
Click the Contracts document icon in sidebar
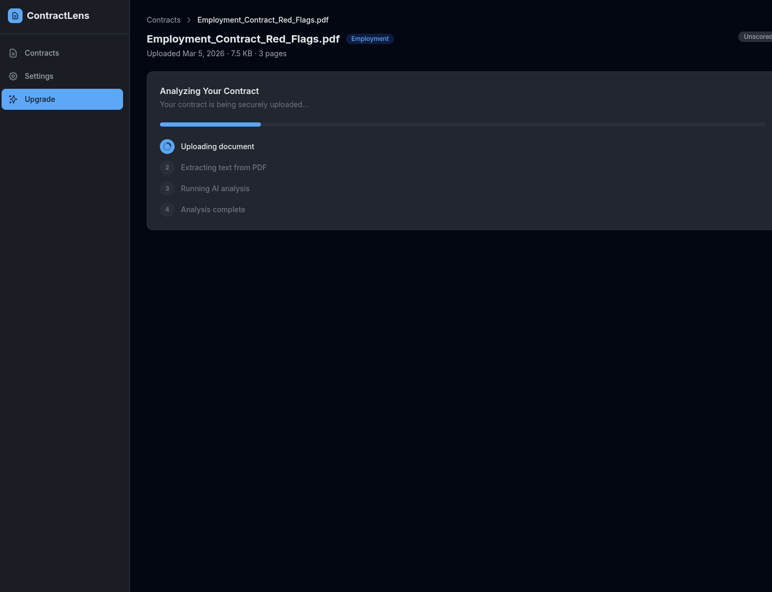pyautogui.click(x=13, y=53)
